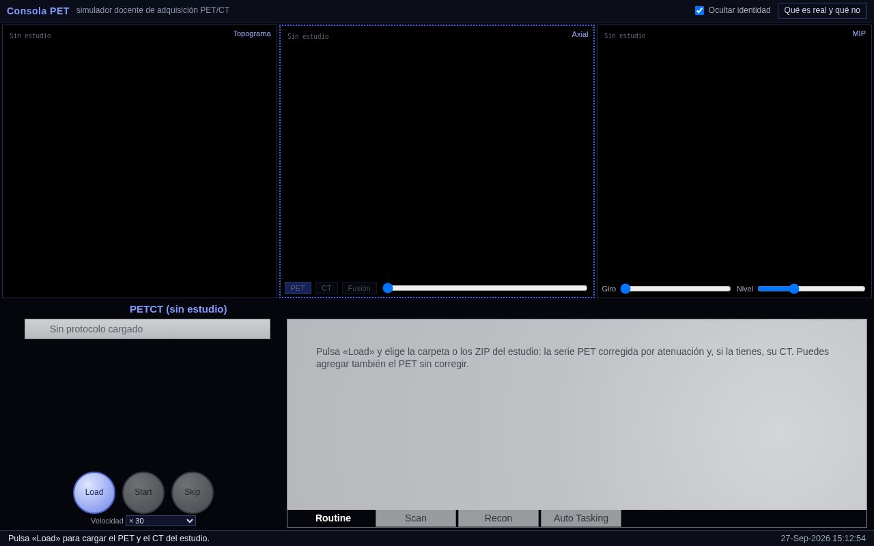The image size is (874, 546).
Task: Select the MIP viewport
Action: 734,162
